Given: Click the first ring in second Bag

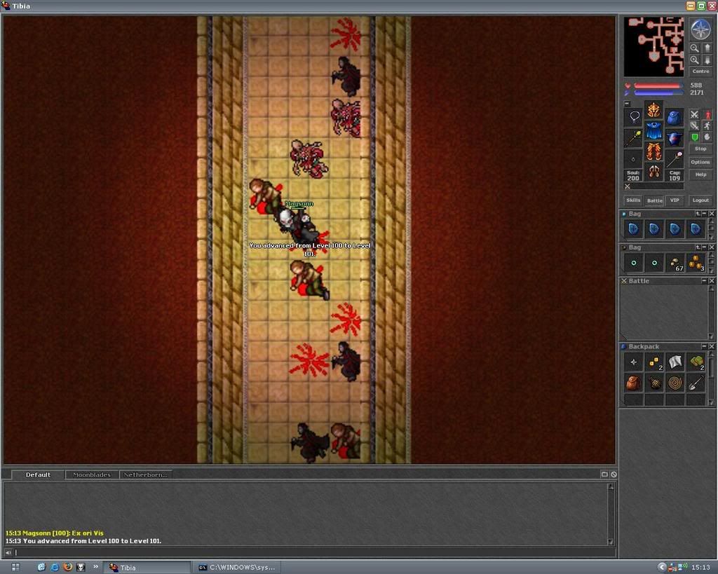Looking at the screenshot, I should (x=633, y=263).
